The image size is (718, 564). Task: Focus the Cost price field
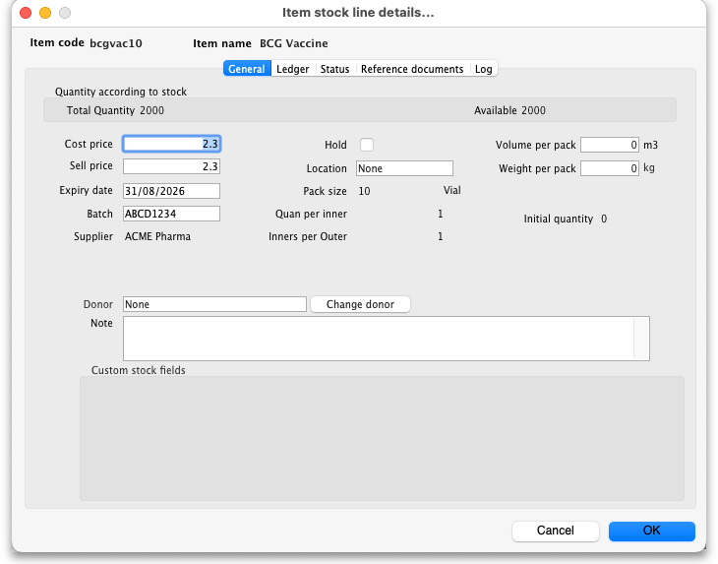[x=171, y=144]
